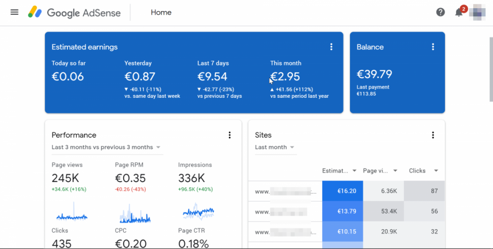
Task: Open Sites card three-dot menu
Action: 433,135
